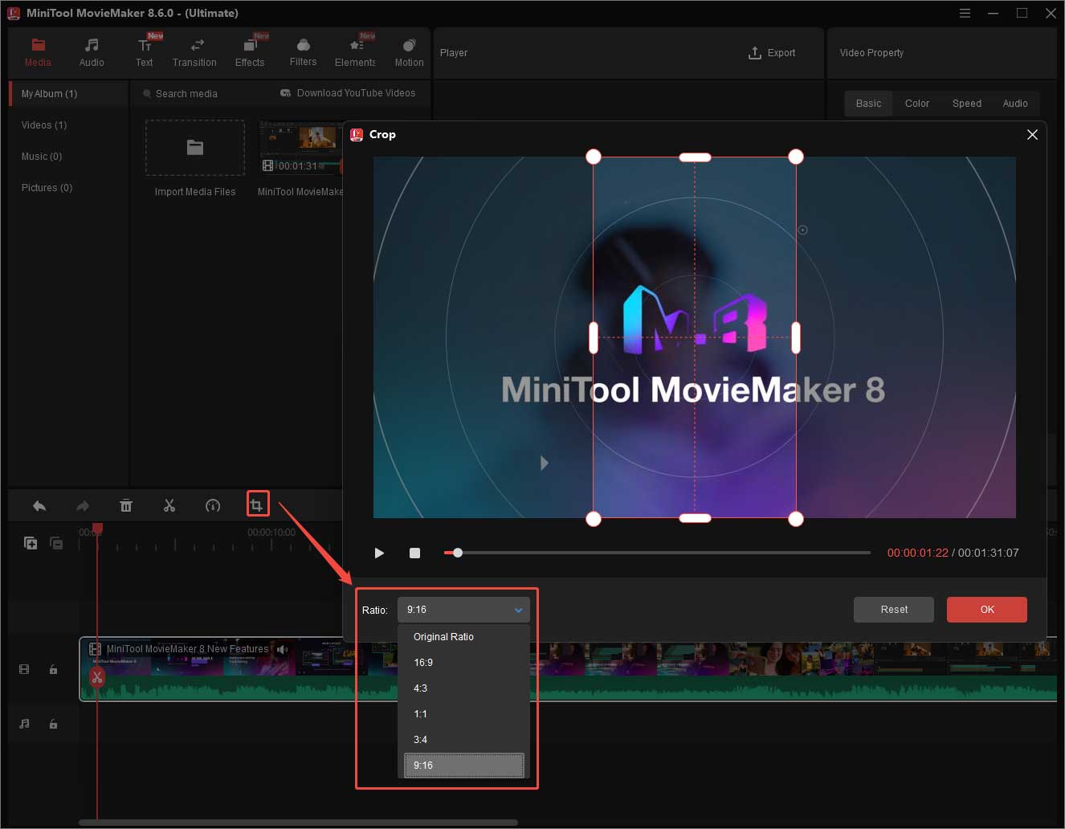Click the audio track music note icon
Image resolution: width=1065 pixels, height=829 pixels.
click(24, 724)
